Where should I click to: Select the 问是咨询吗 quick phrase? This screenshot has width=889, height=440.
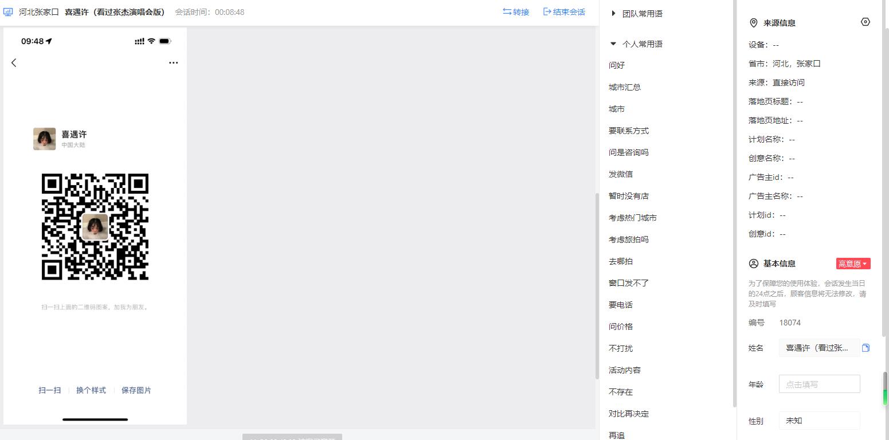(x=629, y=152)
